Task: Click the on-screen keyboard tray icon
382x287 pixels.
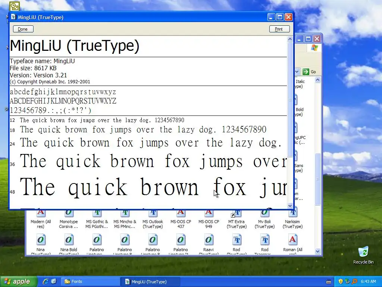Action: 328,282
